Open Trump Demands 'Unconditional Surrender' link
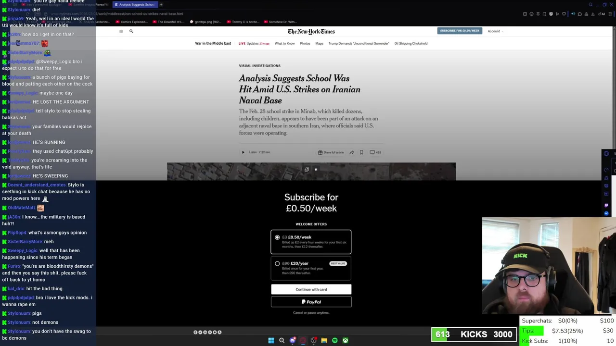Image resolution: width=616 pixels, height=346 pixels. [x=359, y=43]
